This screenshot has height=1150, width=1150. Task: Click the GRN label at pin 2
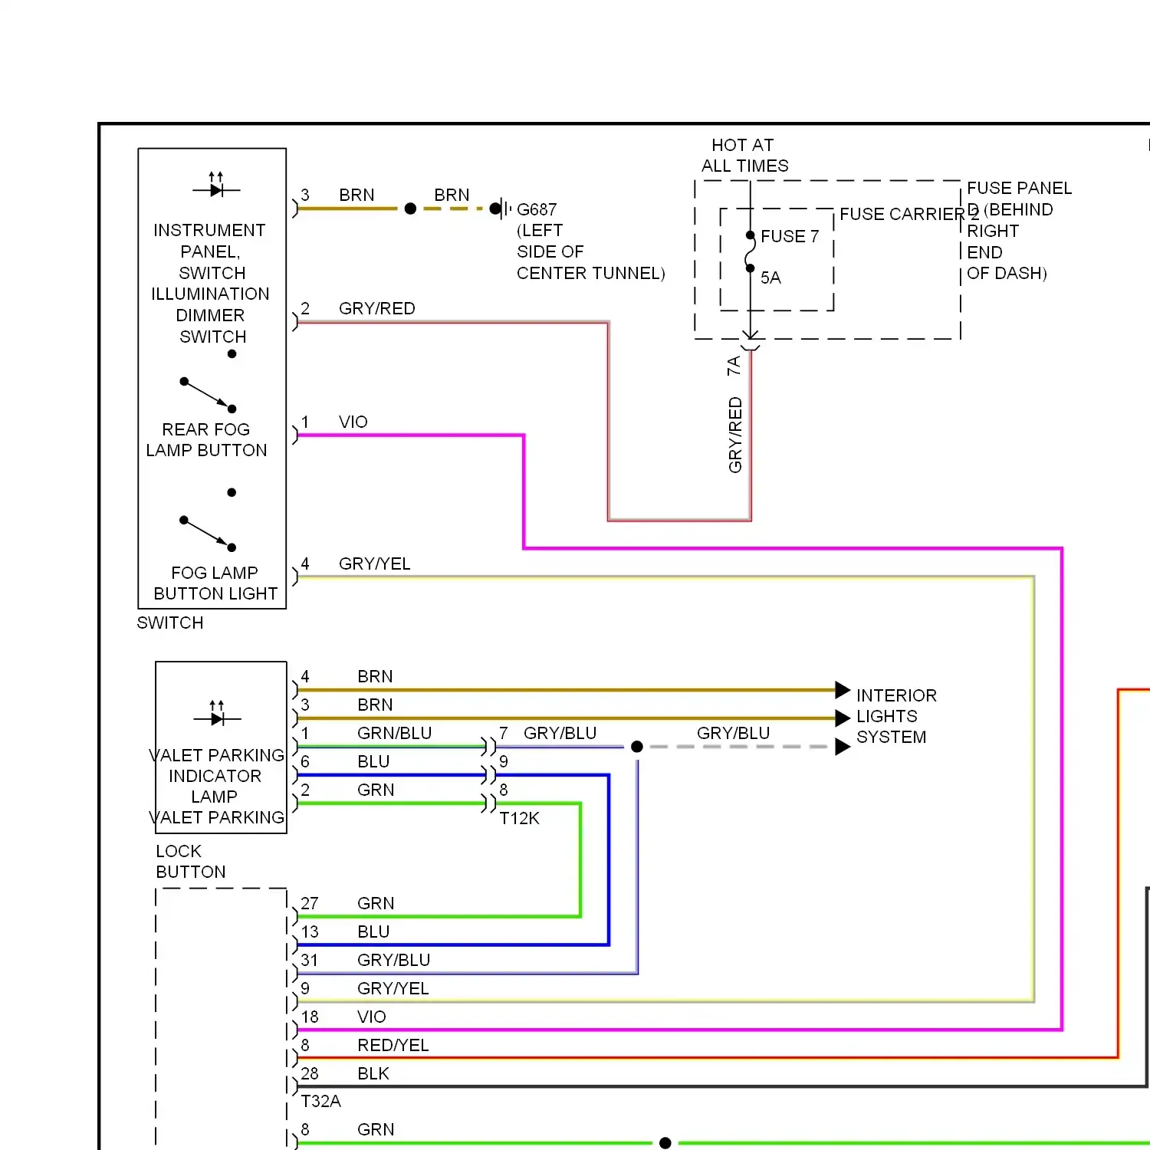pos(376,790)
